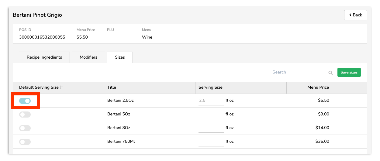This screenshot has height=161, width=380.
Task: Click serving size field for Bertani 2.5Oz
Action: click(211, 100)
